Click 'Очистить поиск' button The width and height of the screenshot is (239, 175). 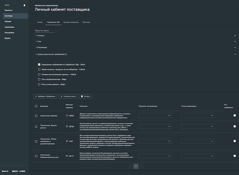[x=68, y=96]
